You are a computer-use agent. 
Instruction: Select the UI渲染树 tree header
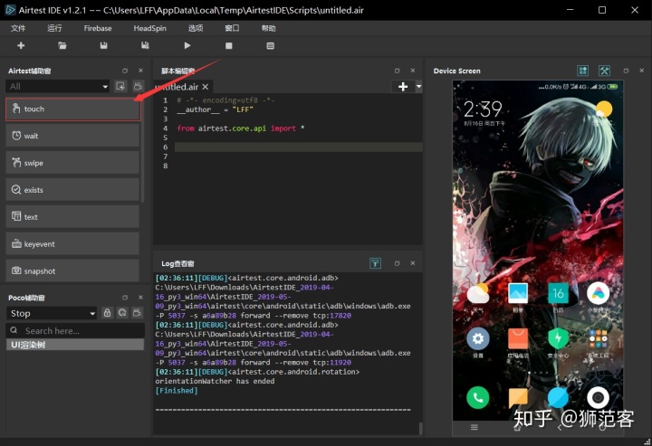click(75, 345)
